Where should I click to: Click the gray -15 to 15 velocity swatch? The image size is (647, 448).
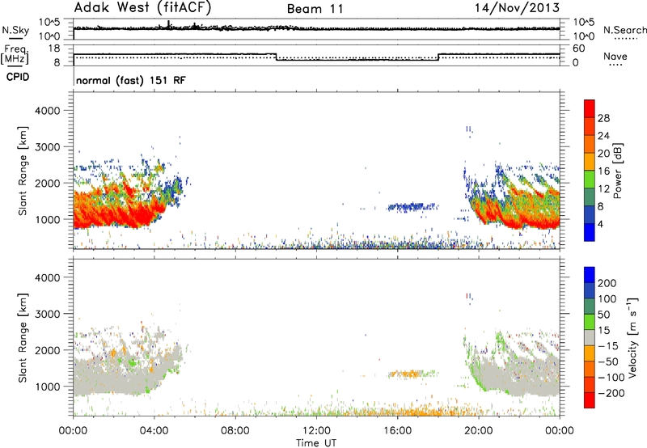[x=590, y=337]
